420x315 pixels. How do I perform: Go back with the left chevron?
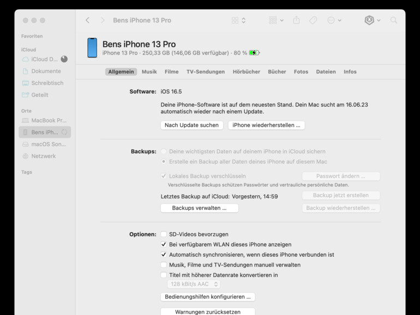pyautogui.click(x=88, y=20)
